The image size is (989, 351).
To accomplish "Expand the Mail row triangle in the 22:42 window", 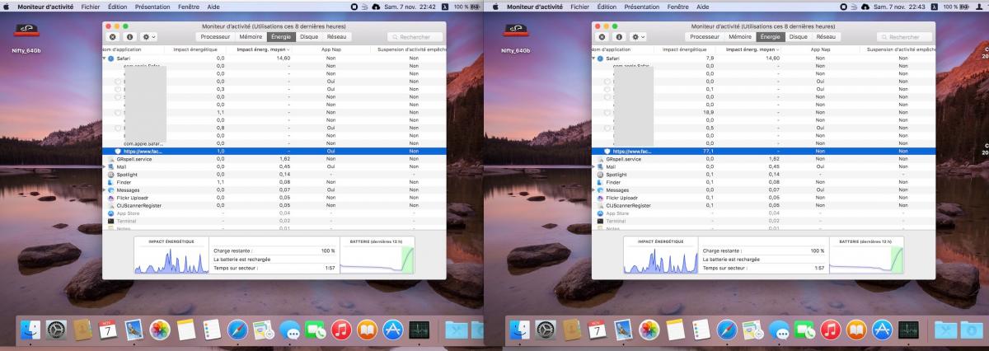I will coord(105,166).
